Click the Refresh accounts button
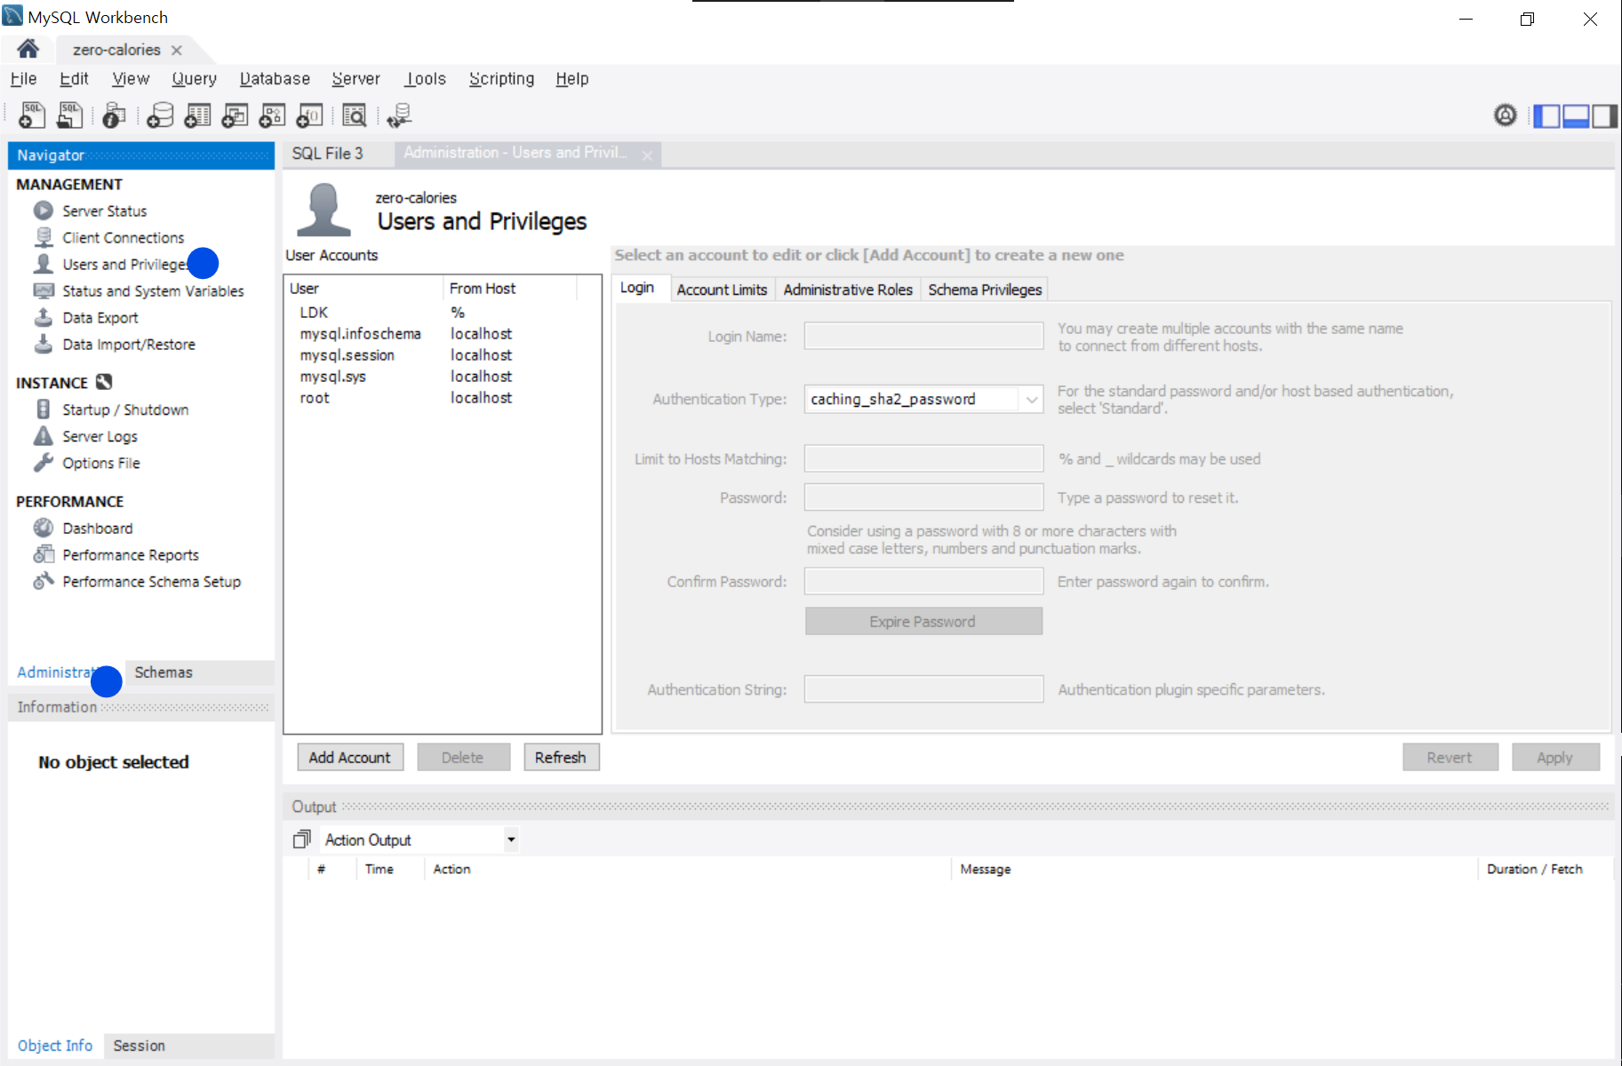The height and width of the screenshot is (1066, 1622). click(x=561, y=757)
